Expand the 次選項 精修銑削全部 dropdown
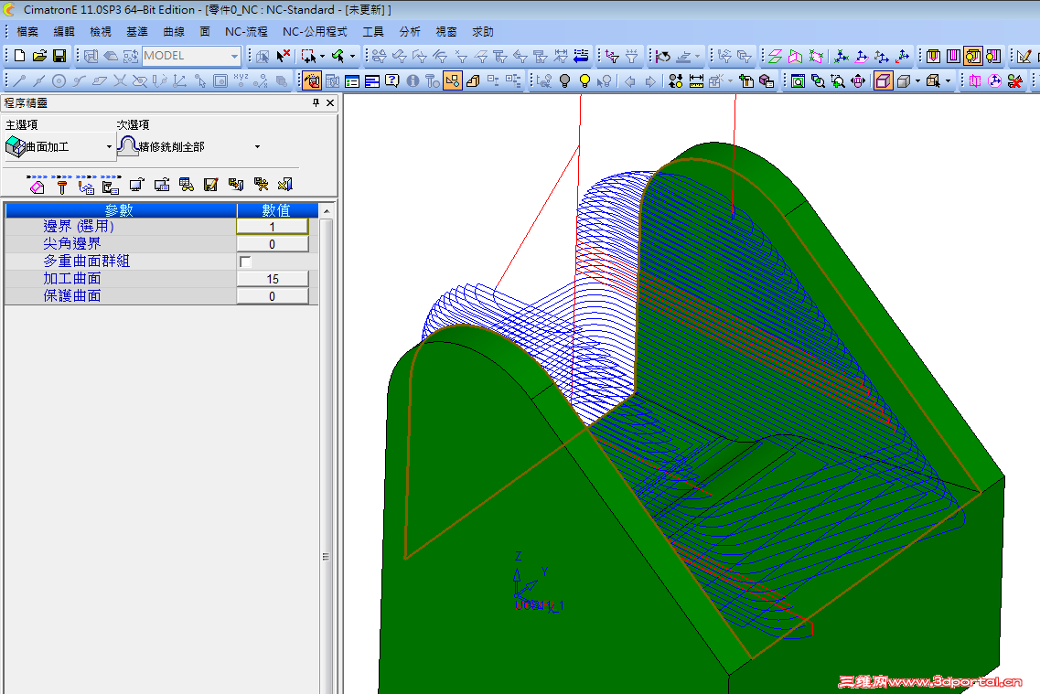The image size is (1040, 694). coord(257,146)
